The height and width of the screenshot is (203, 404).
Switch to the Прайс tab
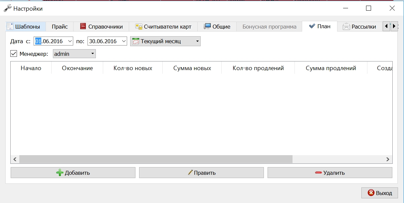point(60,27)
